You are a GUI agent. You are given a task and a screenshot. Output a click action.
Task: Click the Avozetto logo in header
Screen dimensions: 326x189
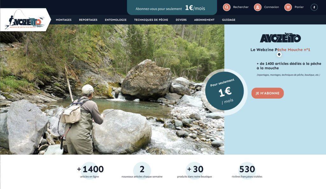pyautogui.click(x=25, y=20)
